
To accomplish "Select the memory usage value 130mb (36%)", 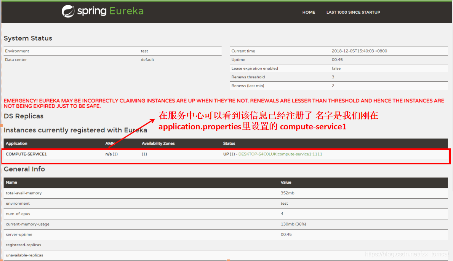I will point(293,224).
